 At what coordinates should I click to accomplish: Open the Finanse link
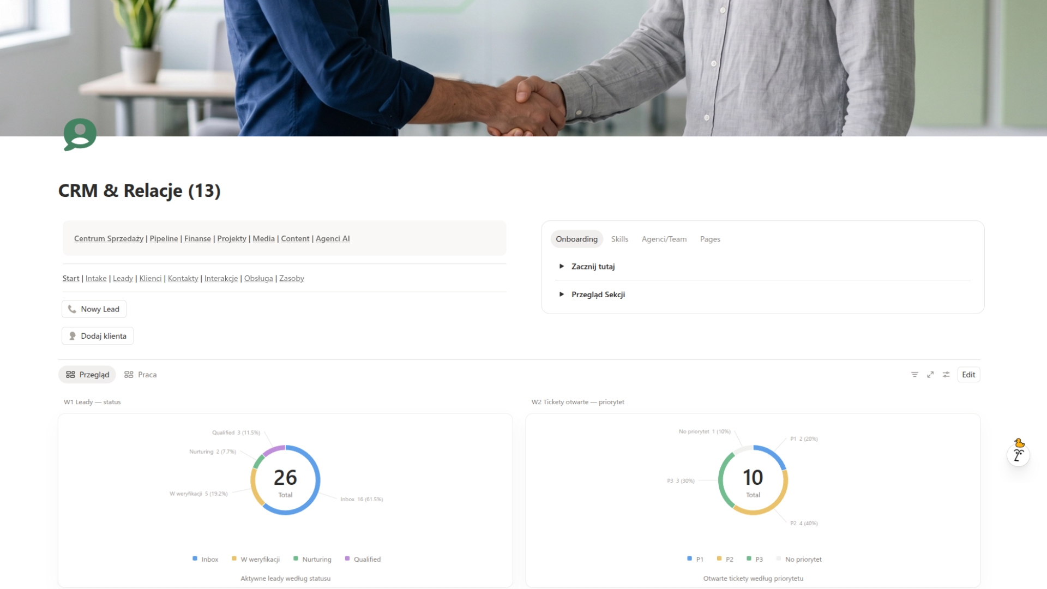tap(197, 238)
